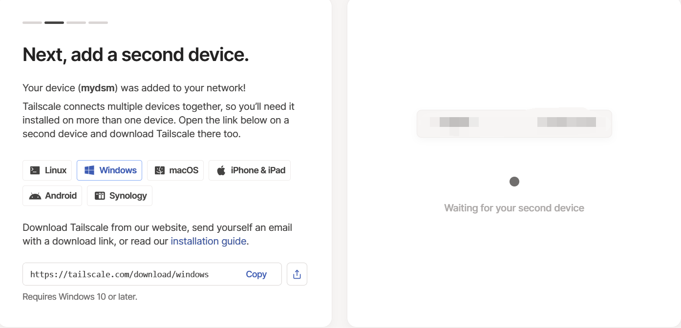Click the third onboarding progress step

click(x=76, y=22)
